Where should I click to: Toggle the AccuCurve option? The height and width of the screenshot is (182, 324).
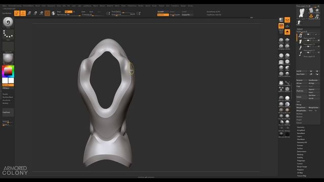pos(6,100)
